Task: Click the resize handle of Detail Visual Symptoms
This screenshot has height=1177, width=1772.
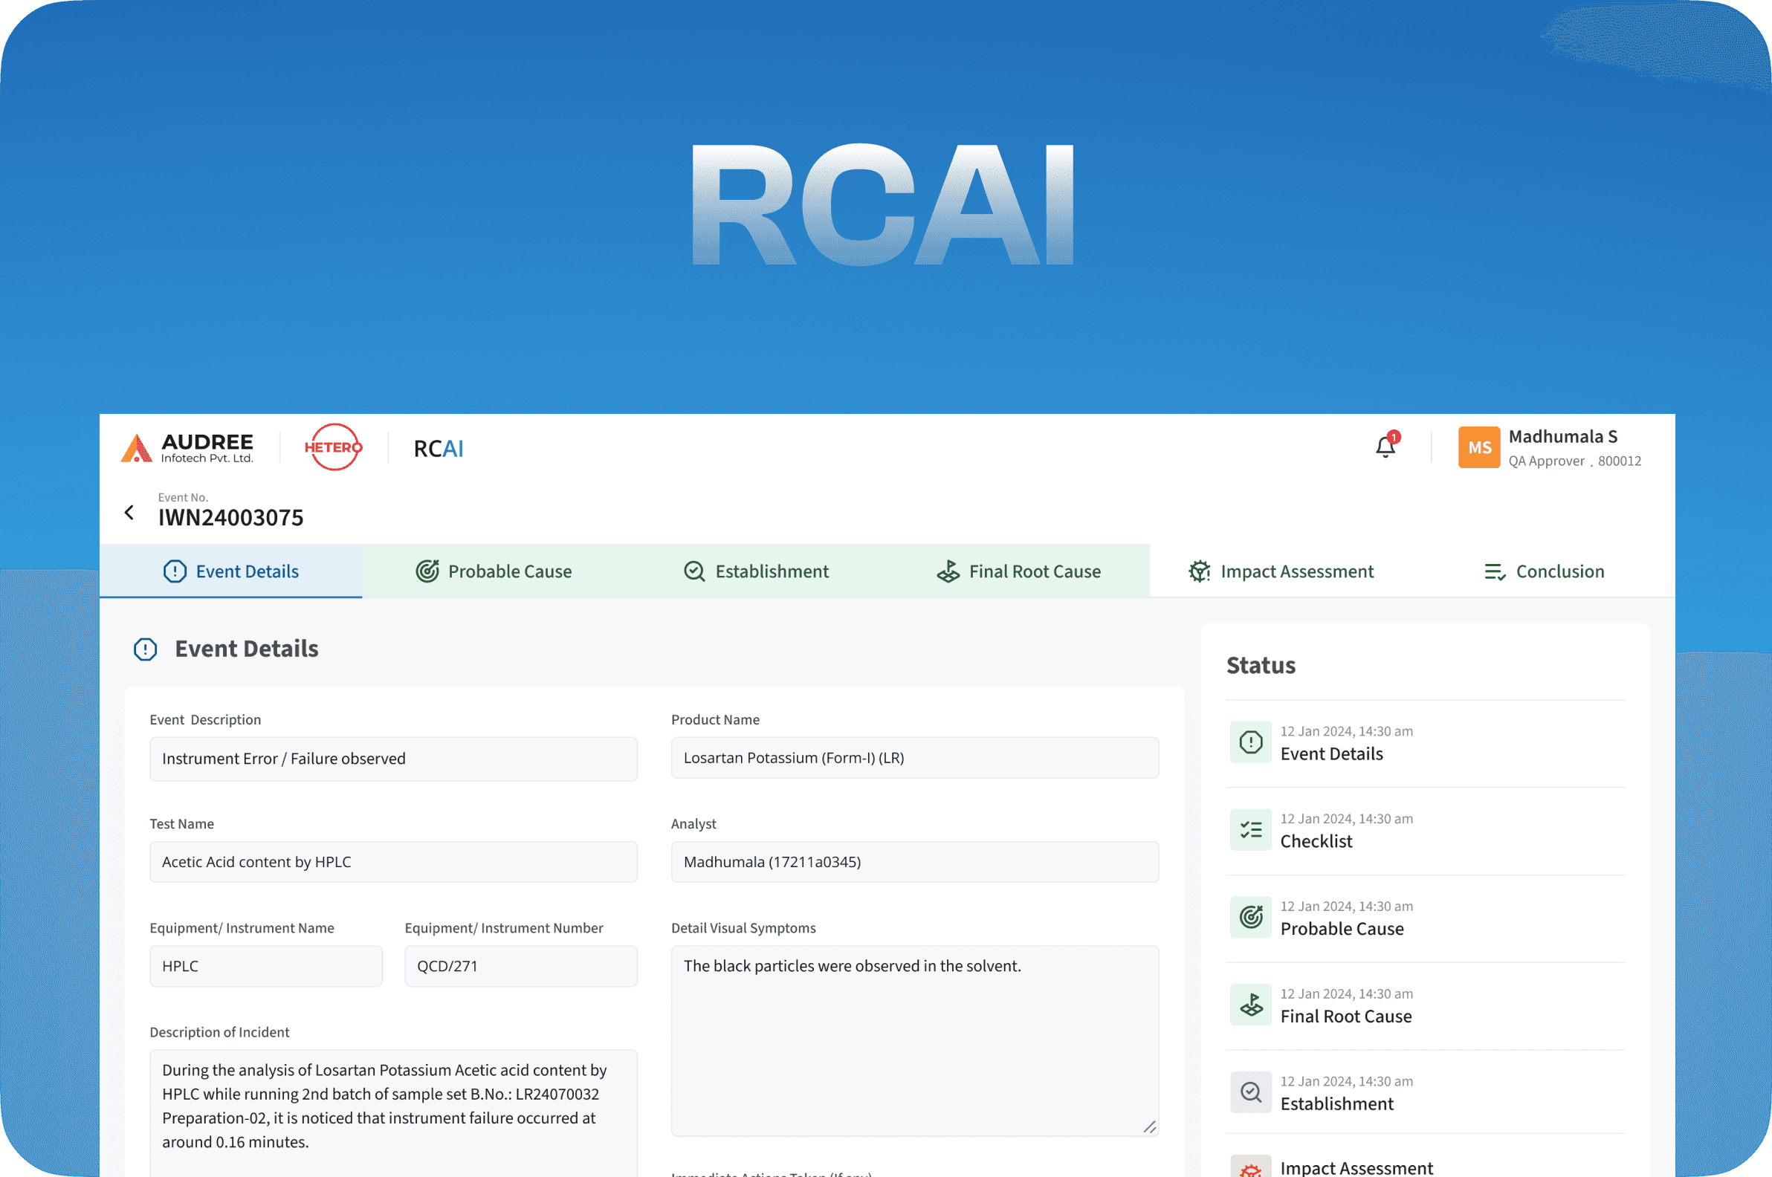Action: pos(1150,1126)
